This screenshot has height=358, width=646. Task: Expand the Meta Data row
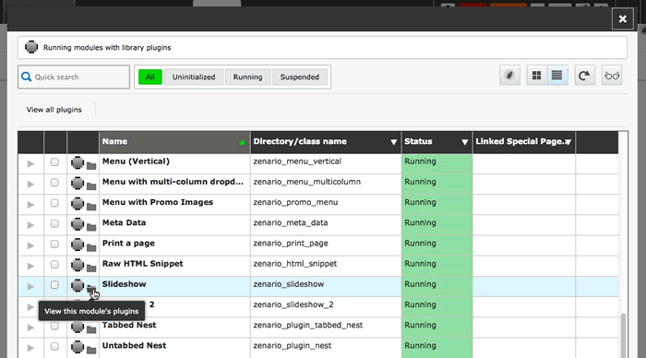coord(30,225)
